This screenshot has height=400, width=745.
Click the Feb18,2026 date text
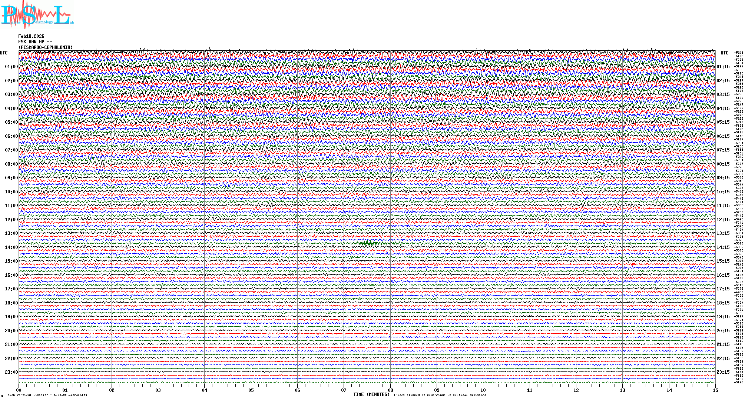pos(31,36)
